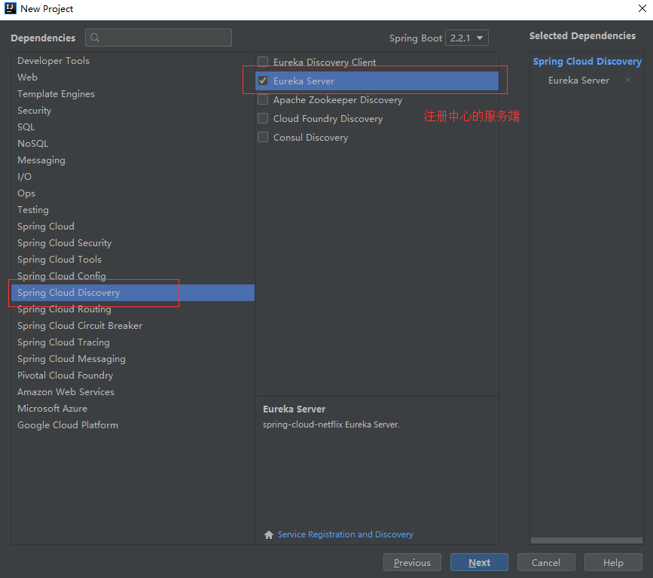Select Spring Cloud Tools category
Image resolution: width=653 pixels, height=578 pixels.
[x=133, y=260]
